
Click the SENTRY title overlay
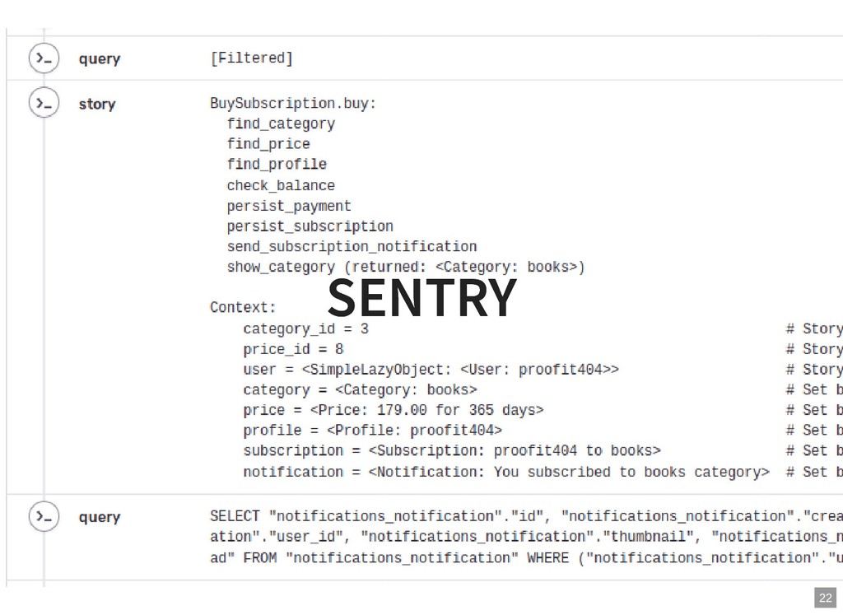pyautogui.click(x=421, y=298)
